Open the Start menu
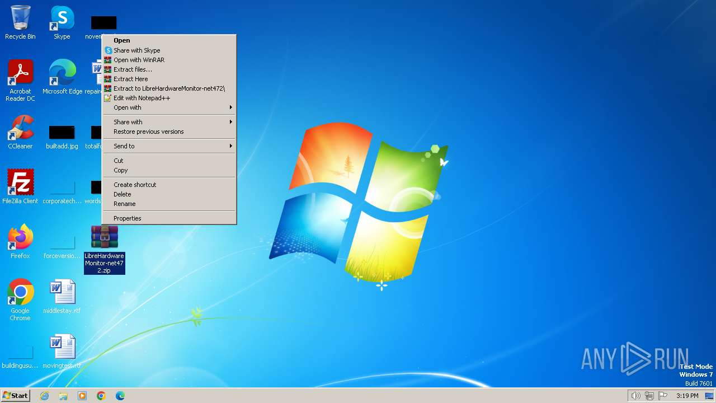 pyautogui.click(x=16, y=396)
